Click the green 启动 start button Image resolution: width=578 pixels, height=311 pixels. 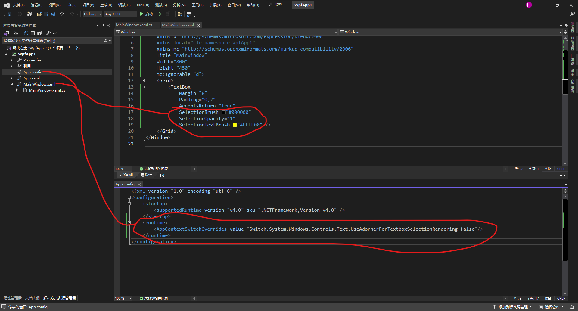point(146,14)
